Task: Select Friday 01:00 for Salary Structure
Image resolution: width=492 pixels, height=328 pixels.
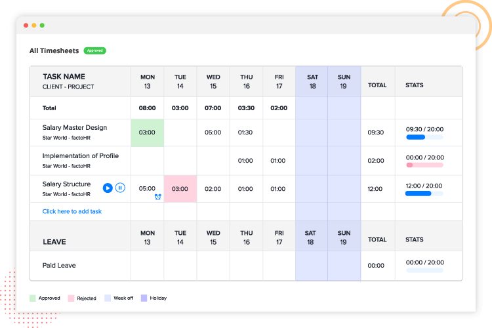Action: (277, 189)
